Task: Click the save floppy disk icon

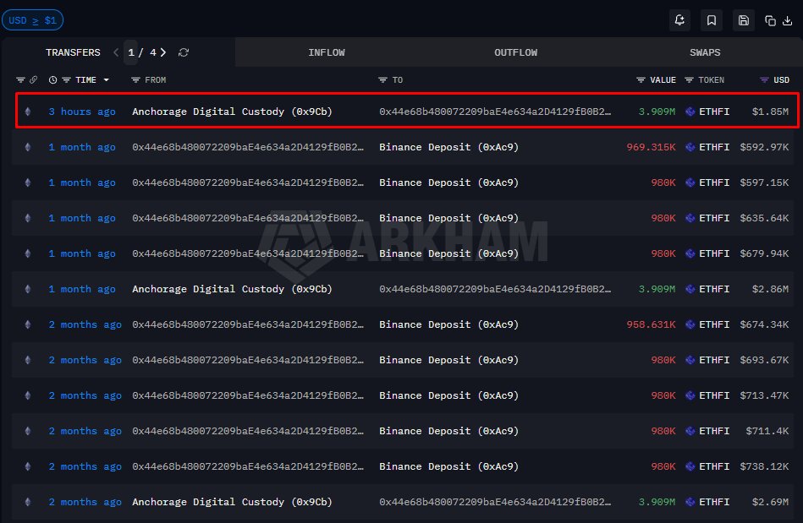Action: point(743,20)
